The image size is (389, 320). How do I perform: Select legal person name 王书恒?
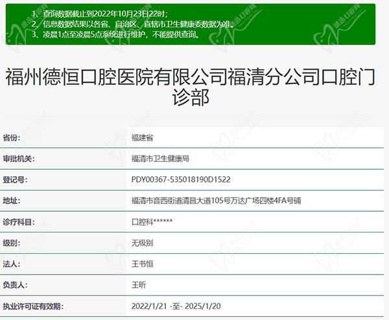pyautogui.click(x=143, y=264)
